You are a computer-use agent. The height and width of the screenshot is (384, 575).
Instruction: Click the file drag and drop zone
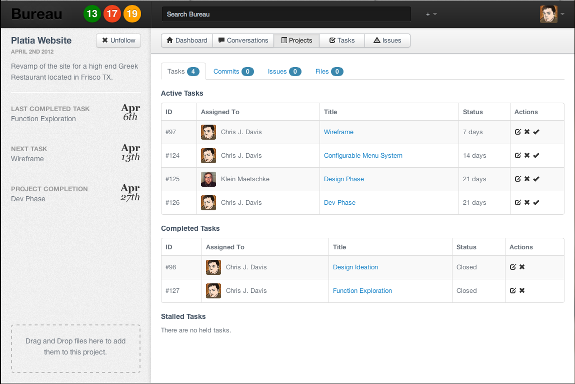coord(75,348)
